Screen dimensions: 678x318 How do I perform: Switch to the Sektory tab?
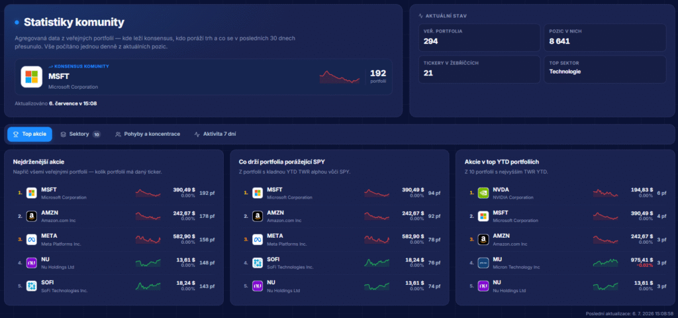(x=80, y=134)
